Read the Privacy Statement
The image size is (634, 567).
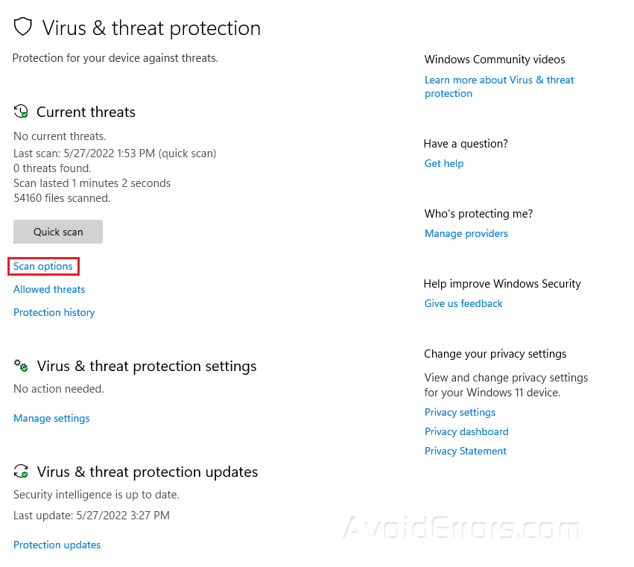[466, 451]
